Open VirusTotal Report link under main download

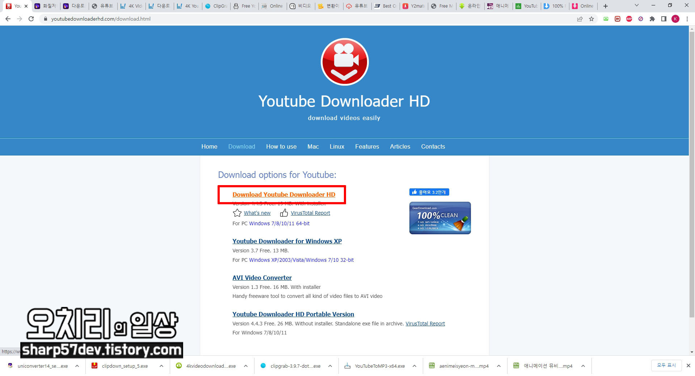(311, 213)
